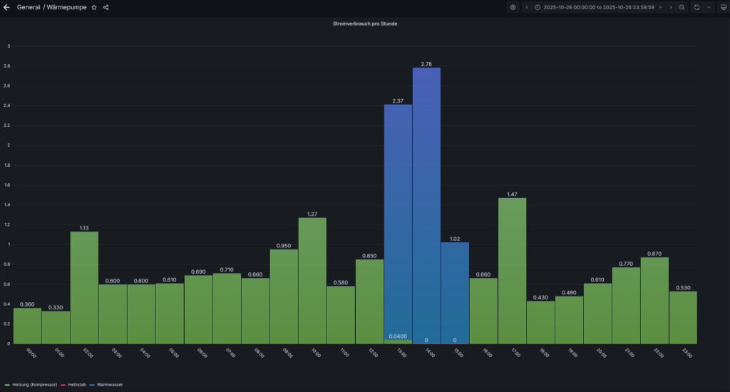This screenshot has width=730, height=392.
Task: Click the back arrow icon
Action: (x=7, y=7)
